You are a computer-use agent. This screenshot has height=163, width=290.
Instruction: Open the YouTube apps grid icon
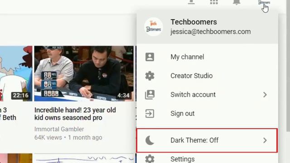click(x=214, y=2)
